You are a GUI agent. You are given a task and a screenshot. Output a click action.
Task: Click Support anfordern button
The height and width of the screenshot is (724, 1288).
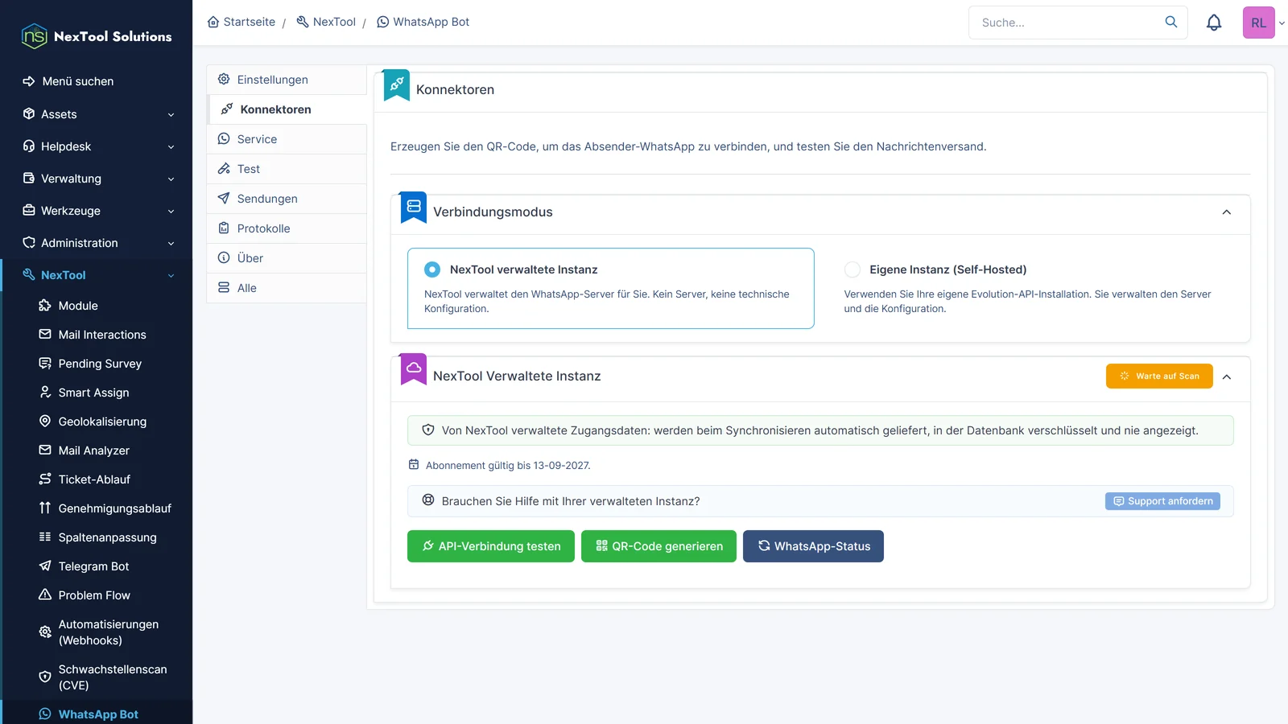pyautogui.click(x=1162, y=501)
